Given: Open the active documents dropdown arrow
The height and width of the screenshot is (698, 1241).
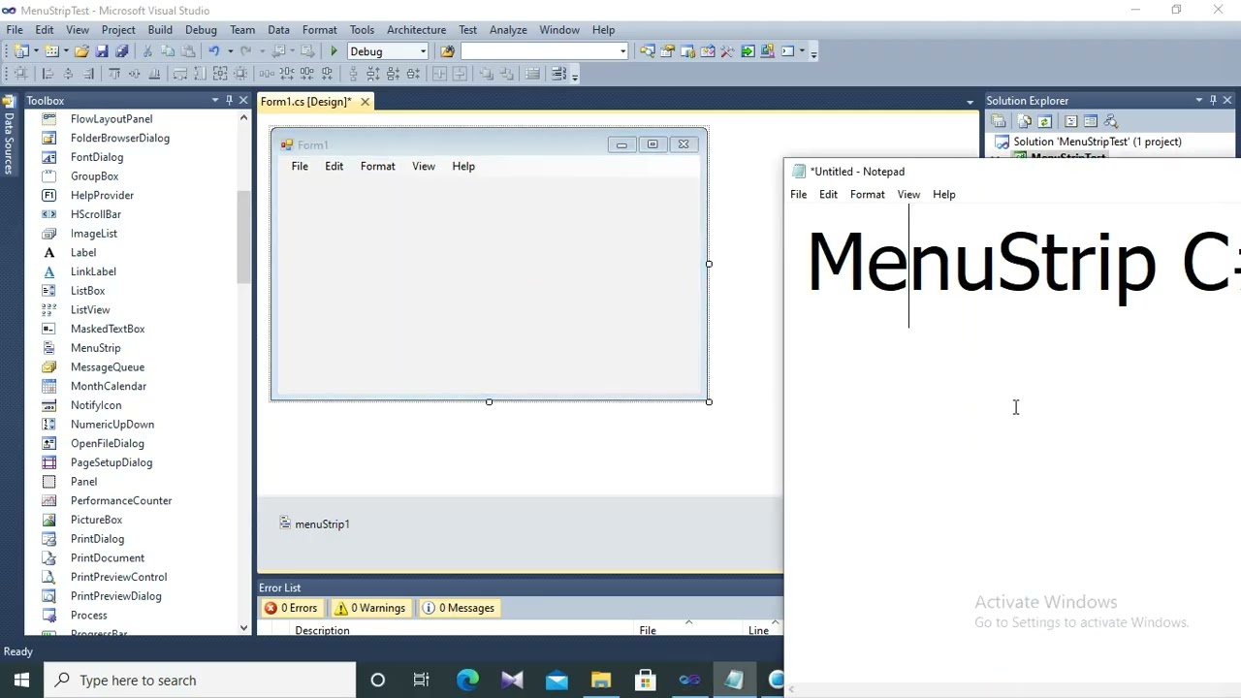Looking at the screenshot, I should coord(970,102).
